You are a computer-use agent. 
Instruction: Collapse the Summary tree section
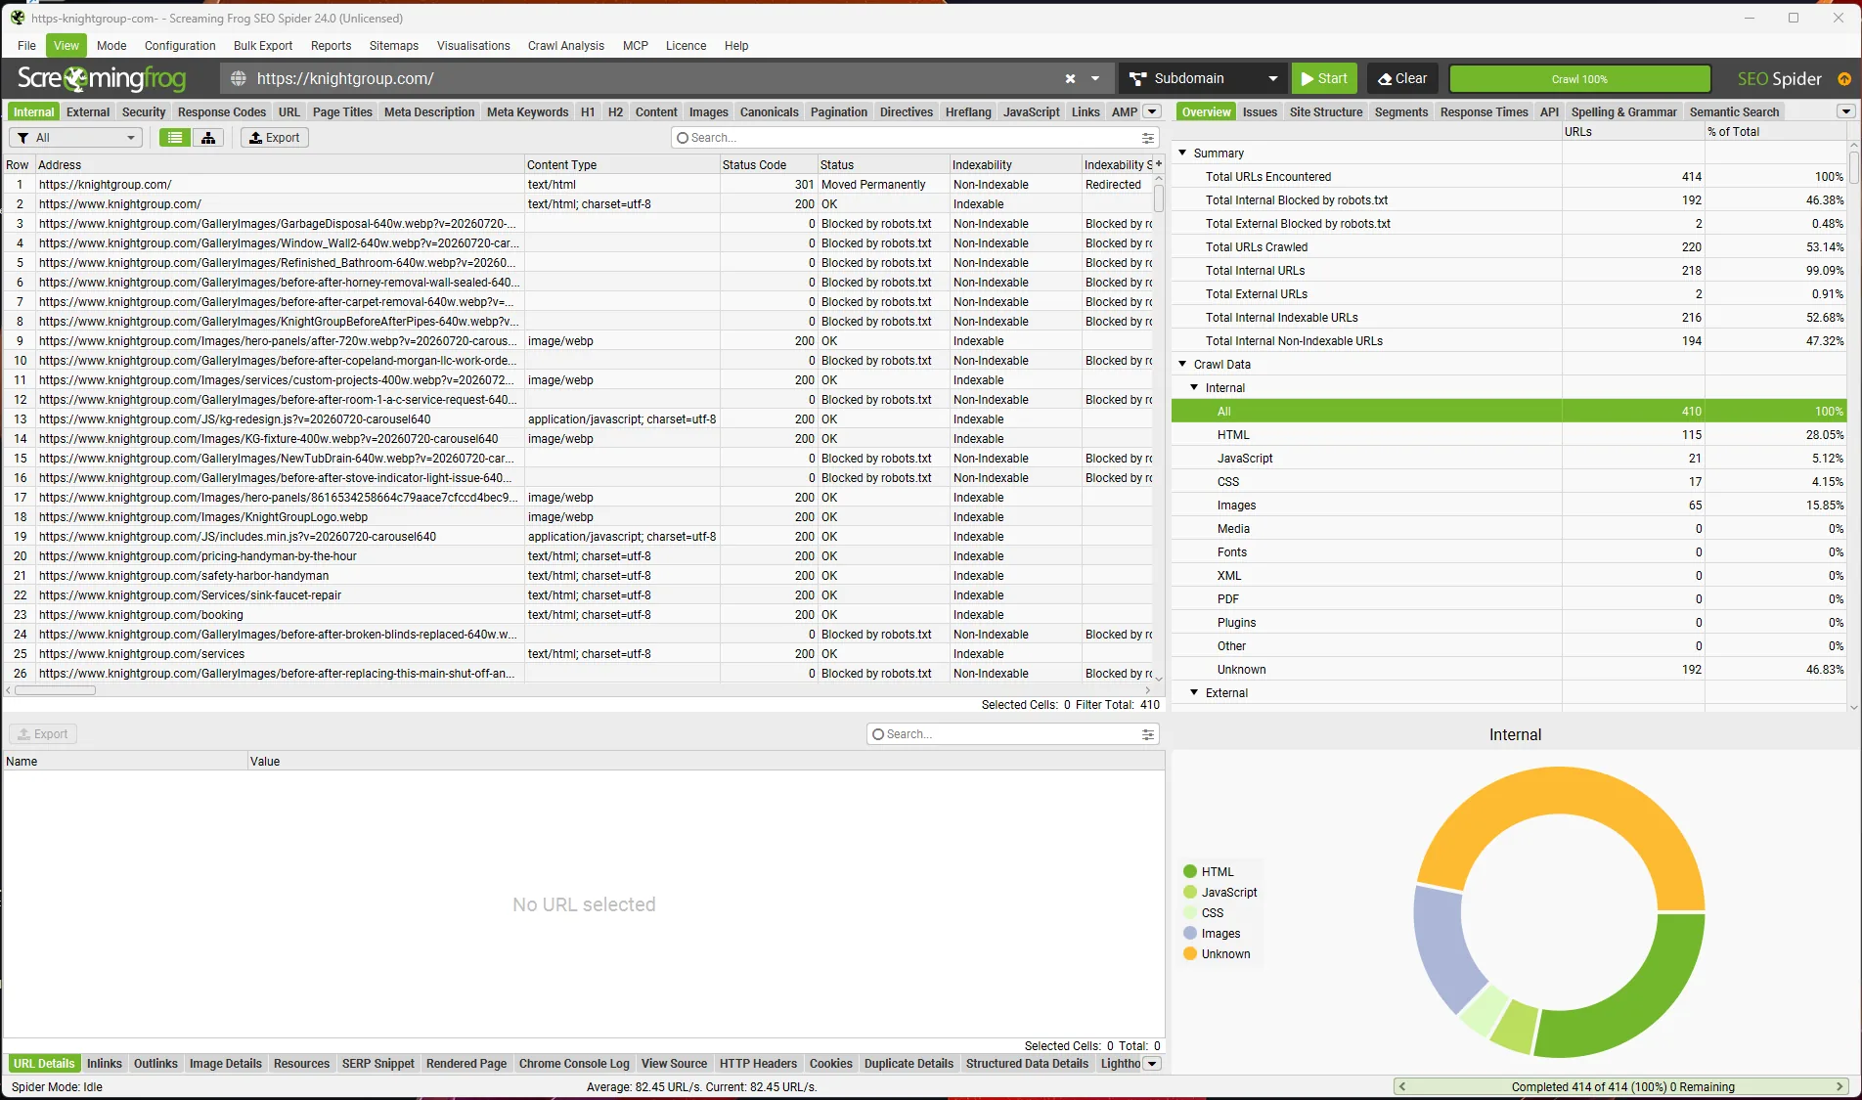[x=1182, y=153]
